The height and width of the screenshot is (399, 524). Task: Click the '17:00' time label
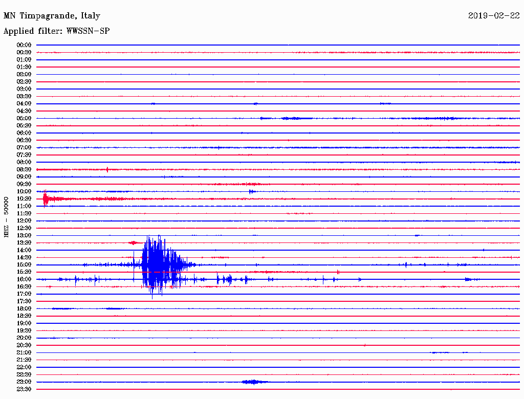(24, 294)
